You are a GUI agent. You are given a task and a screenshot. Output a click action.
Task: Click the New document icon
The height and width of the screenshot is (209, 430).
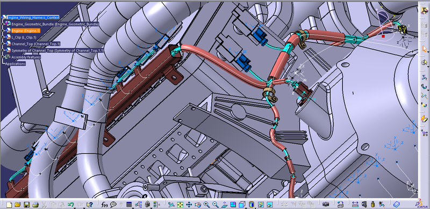click(x=9, y=204)
